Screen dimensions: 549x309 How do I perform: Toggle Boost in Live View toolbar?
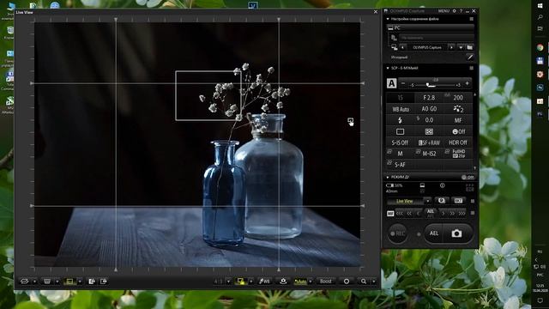(325, 282)
